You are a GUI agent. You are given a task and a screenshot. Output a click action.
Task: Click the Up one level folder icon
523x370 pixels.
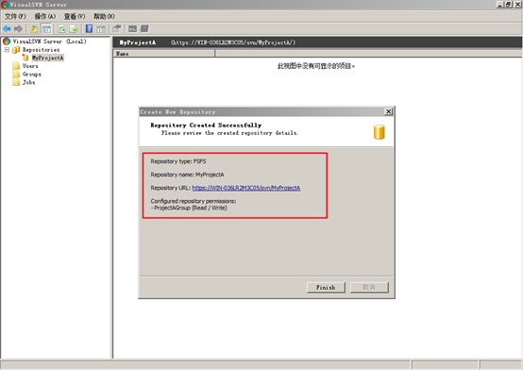(x=34, y=28)
